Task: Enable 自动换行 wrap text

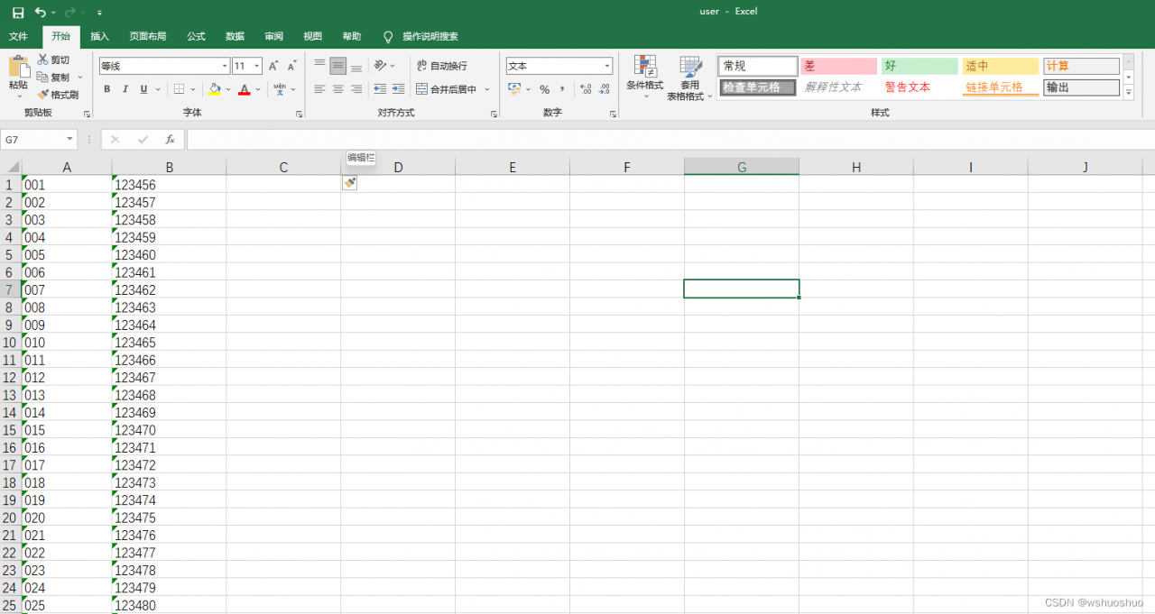Action: point(442,66)
